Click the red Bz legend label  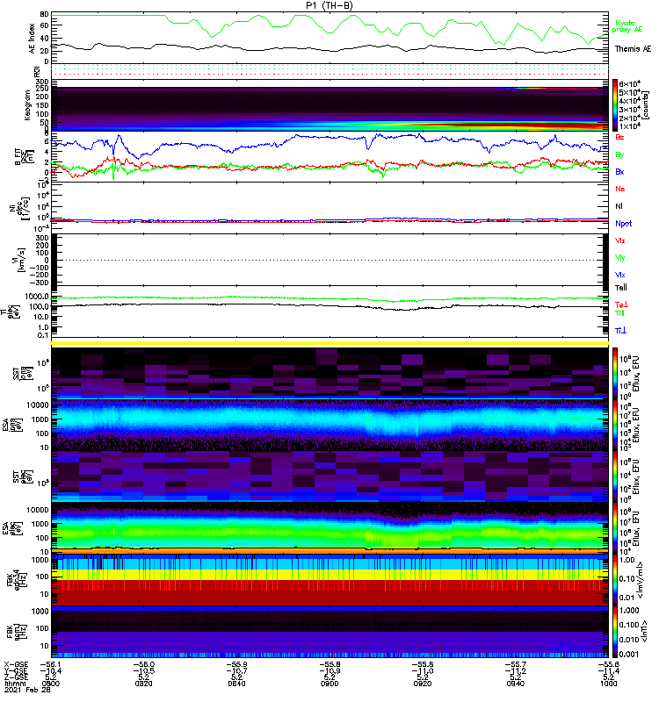[619, 137]
